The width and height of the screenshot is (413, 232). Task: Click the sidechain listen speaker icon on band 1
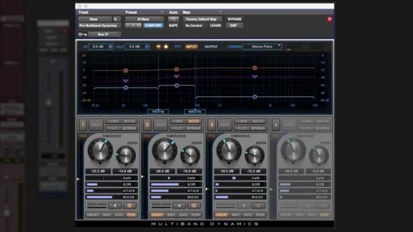(115, 206)
